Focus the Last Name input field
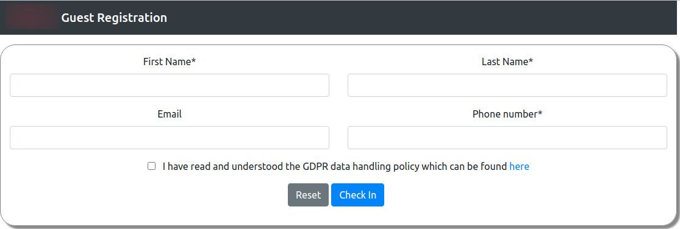Screen dimensions: 680x229 coord(507,85)
